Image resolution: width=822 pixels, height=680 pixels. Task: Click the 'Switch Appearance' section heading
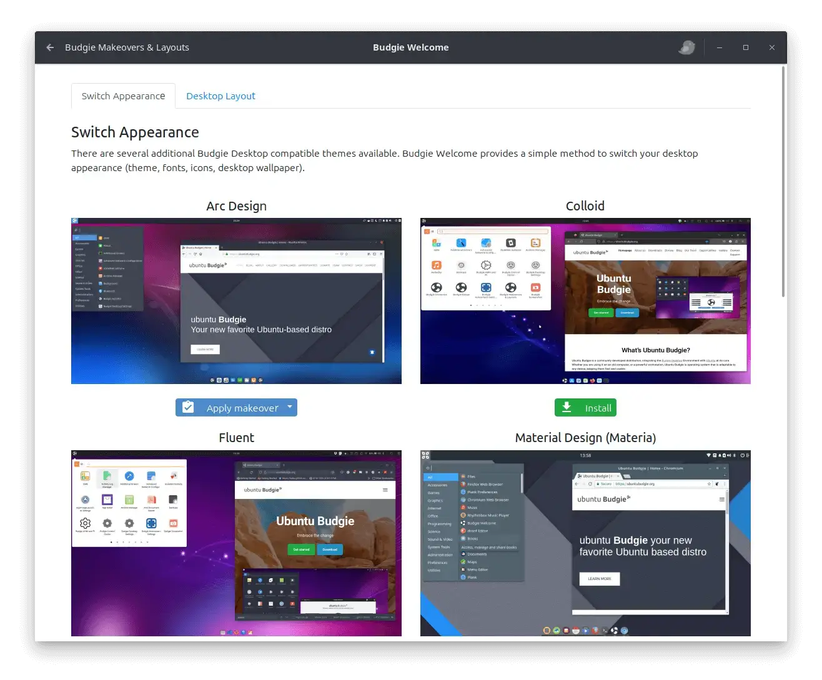(135, 132)
